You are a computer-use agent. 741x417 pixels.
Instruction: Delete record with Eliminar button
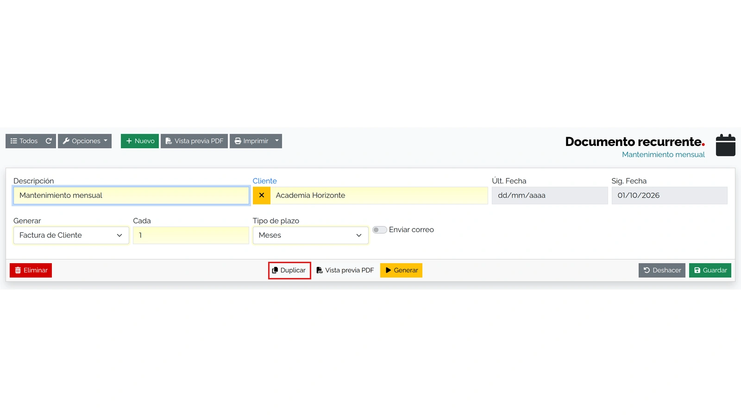coord(31,270)
